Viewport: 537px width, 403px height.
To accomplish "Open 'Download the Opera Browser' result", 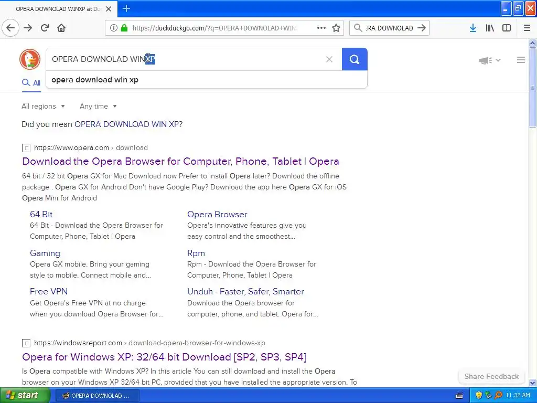I will click(180, 161).
